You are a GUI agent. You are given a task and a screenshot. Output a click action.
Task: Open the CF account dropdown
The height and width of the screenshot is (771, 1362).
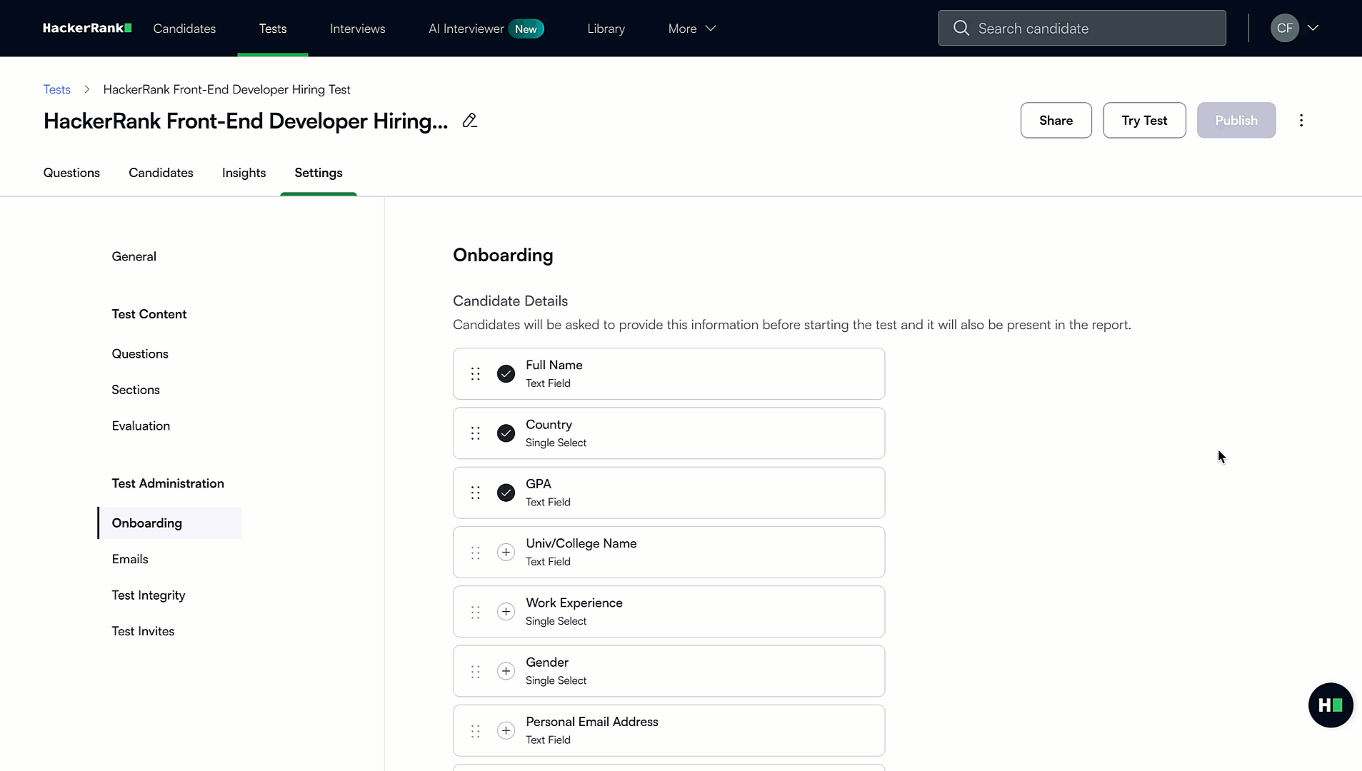[1295, 28]
